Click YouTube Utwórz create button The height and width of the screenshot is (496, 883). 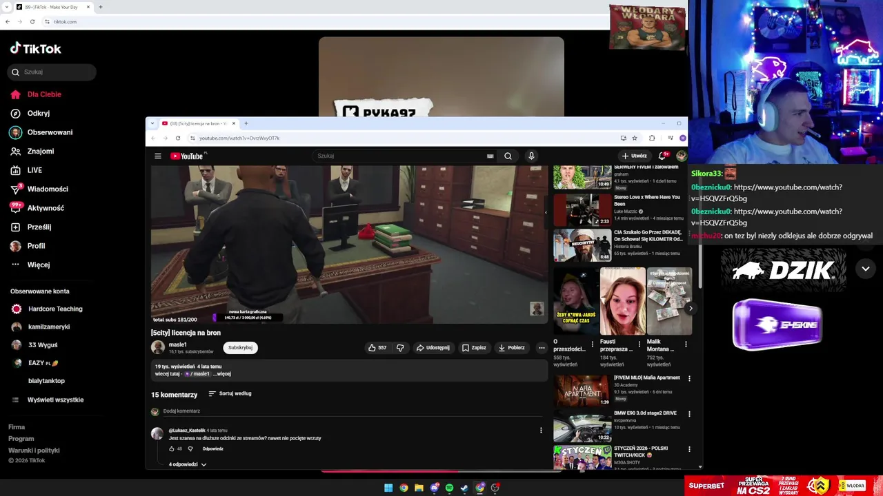click(x=633, y=156)
